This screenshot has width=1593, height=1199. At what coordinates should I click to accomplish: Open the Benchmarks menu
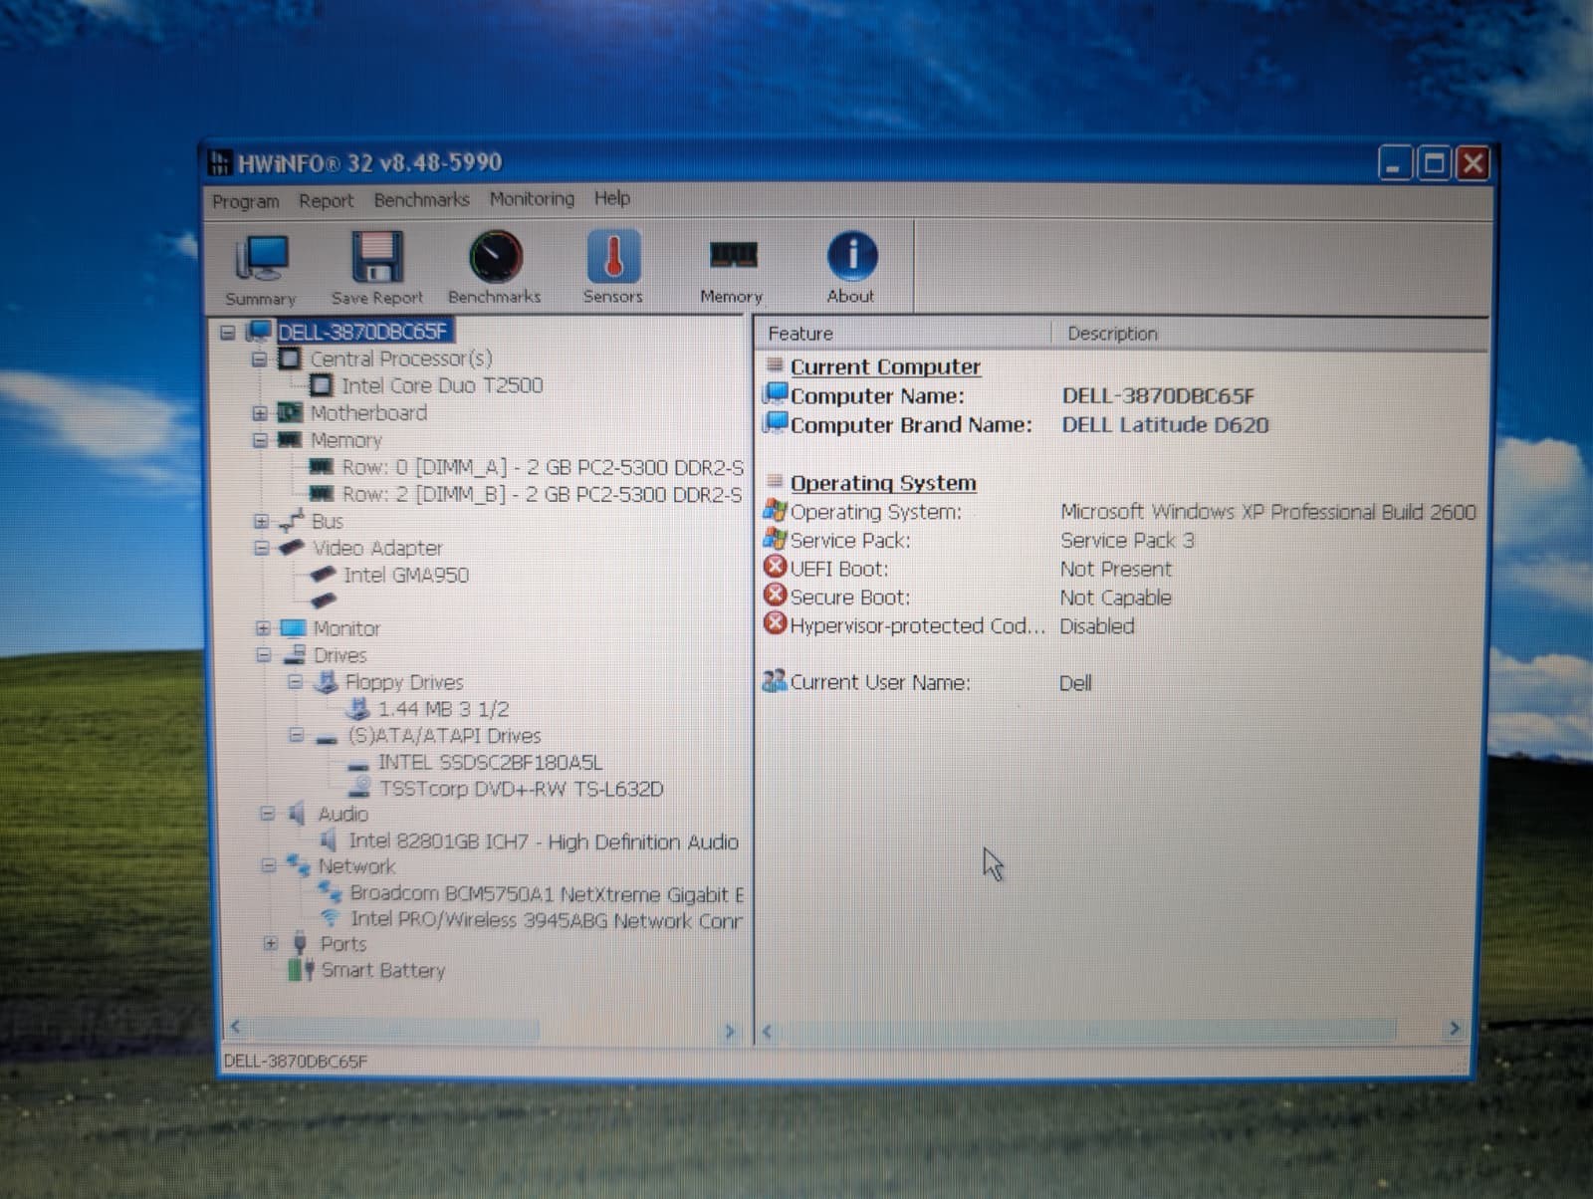click(422, 200)
